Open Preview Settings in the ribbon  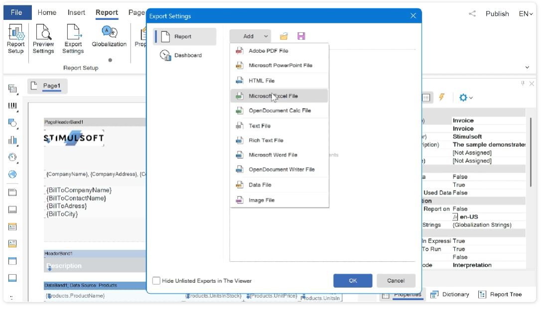point(43,39)
